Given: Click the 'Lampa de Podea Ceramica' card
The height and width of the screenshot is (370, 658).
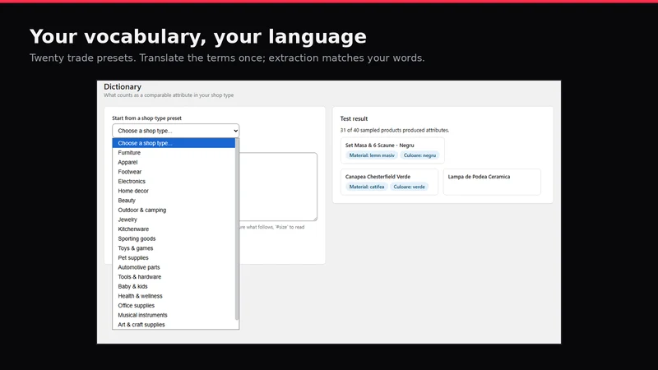Looking at the screenshot, I should click(x=492, y=182).
